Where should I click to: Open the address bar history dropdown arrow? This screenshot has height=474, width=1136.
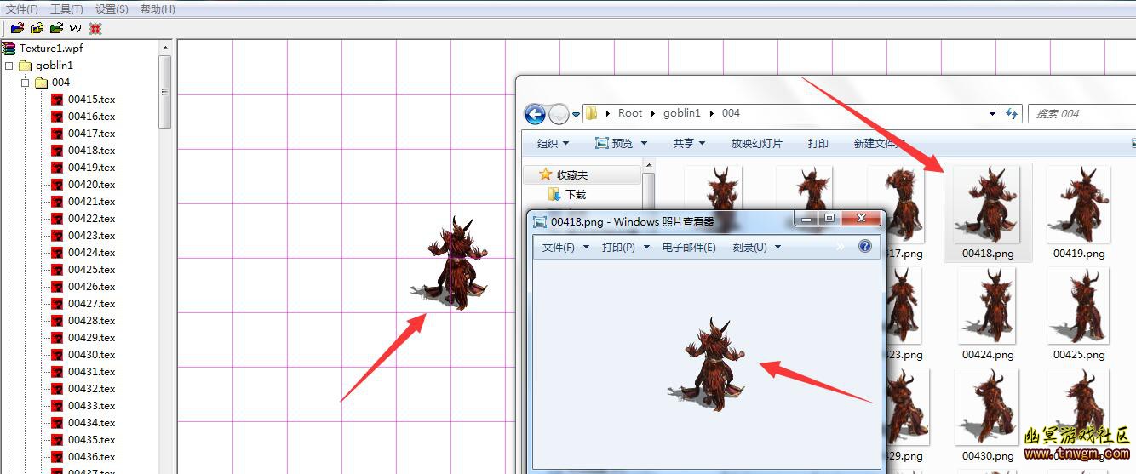[x=993, y=113]
